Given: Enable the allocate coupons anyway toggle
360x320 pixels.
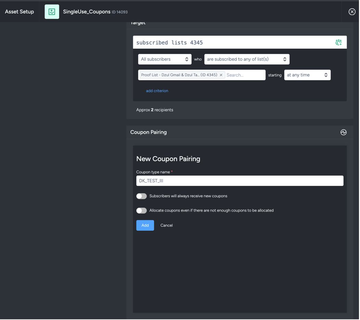Looking at the screenshot, I should (141, 210).
